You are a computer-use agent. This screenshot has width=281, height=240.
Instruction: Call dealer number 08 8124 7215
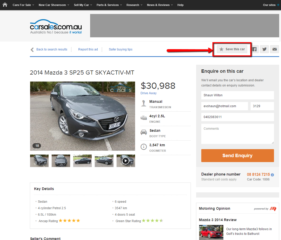pos(258,174)
